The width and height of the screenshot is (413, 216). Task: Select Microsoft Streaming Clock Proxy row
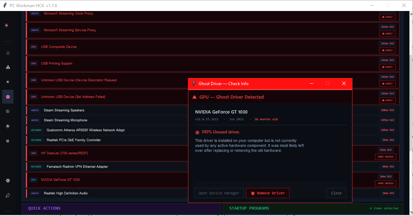pos(213,16)
